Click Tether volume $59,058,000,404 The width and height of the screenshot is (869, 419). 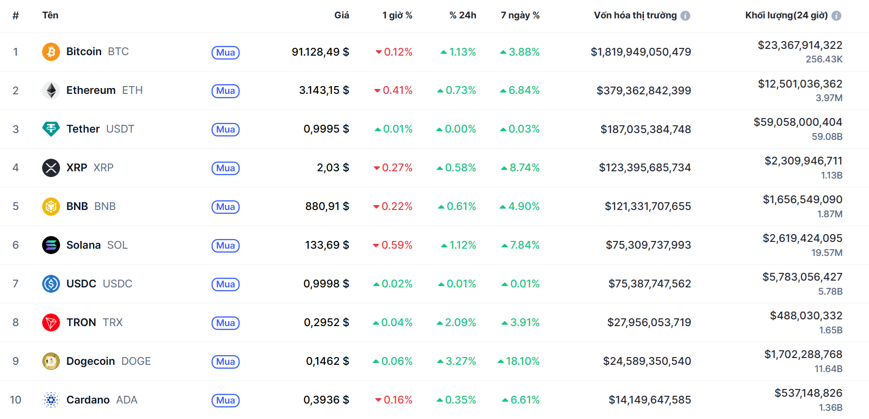(798, 122)
